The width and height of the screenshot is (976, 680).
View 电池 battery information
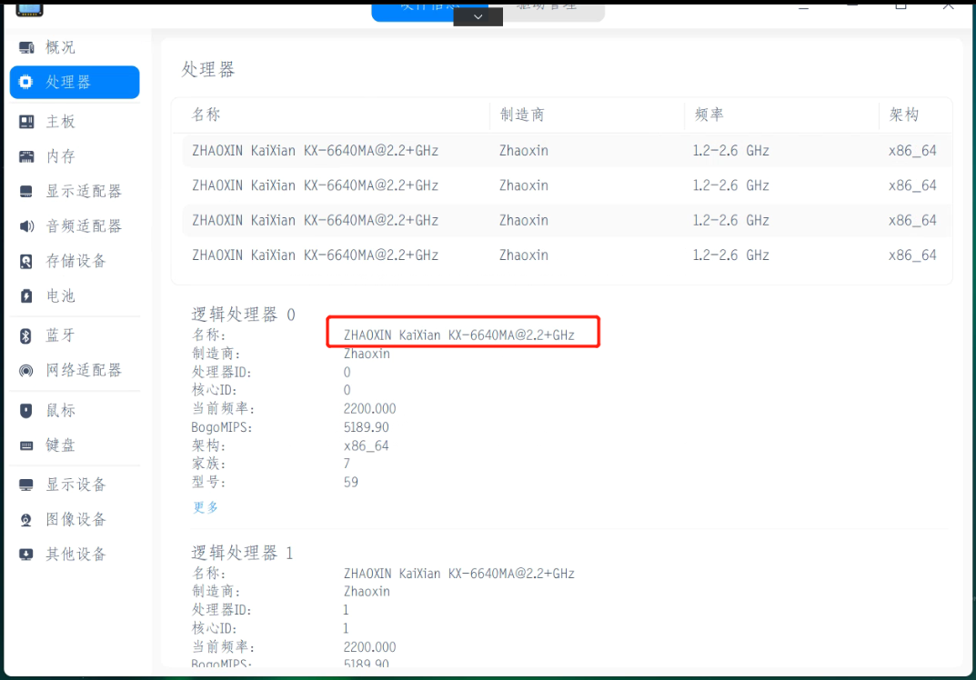[75, 295]
